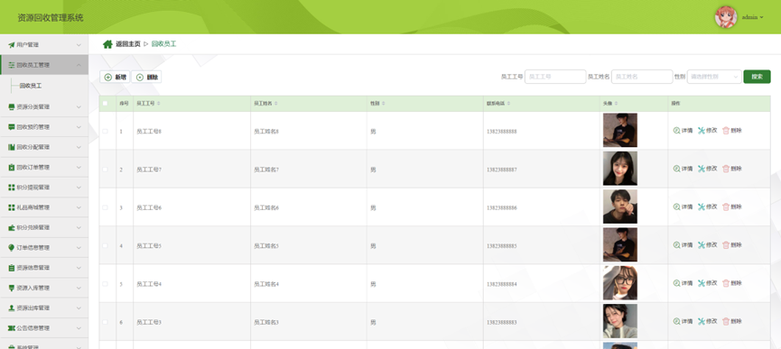Click the 订单信息管理 icon

[x=12, y=248]
